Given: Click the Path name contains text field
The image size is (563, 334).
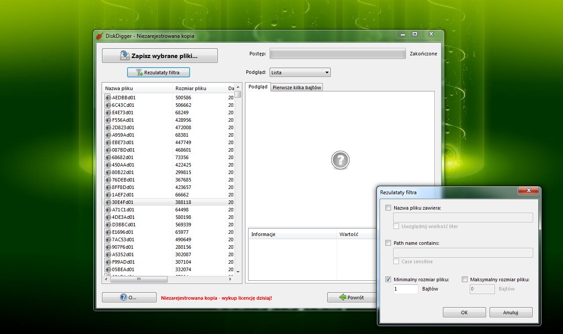Looking at the screenshot, I should click(463, 253).
